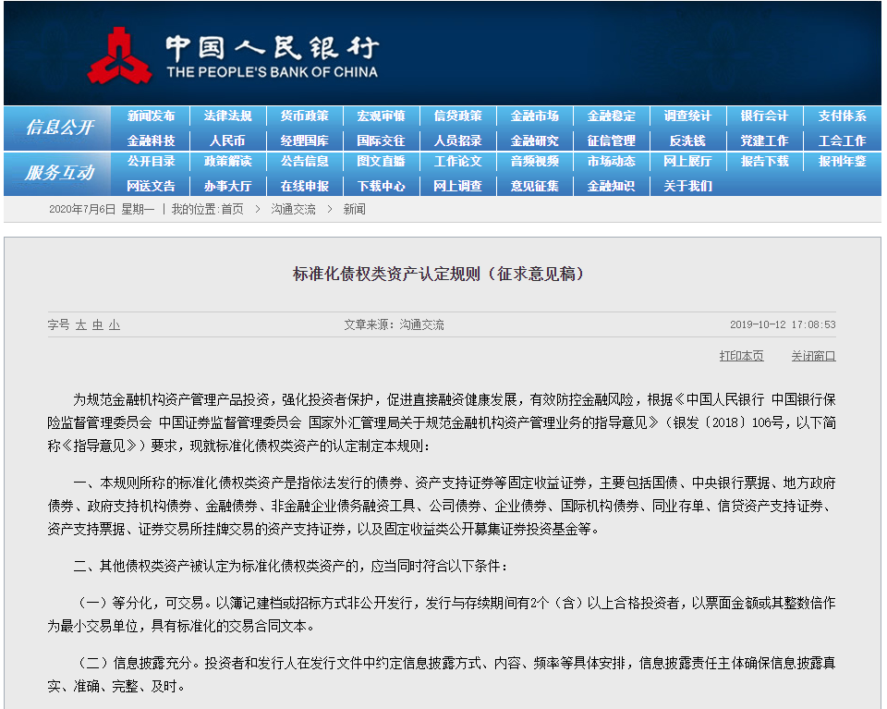
Task: Select 政策解读 navigation item
Action: [x=228, y=161]
